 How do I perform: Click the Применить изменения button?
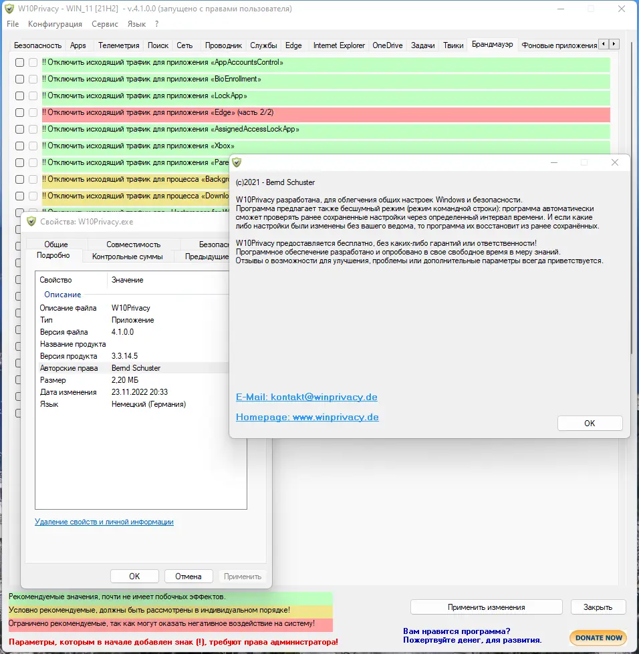tap(486, 607)
